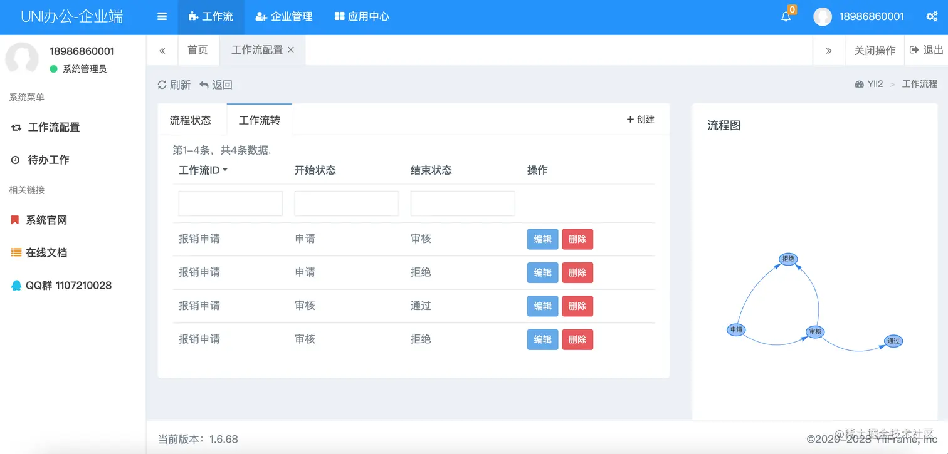
Task: Click 删除 on the last table row
Action: pos(577,339)
